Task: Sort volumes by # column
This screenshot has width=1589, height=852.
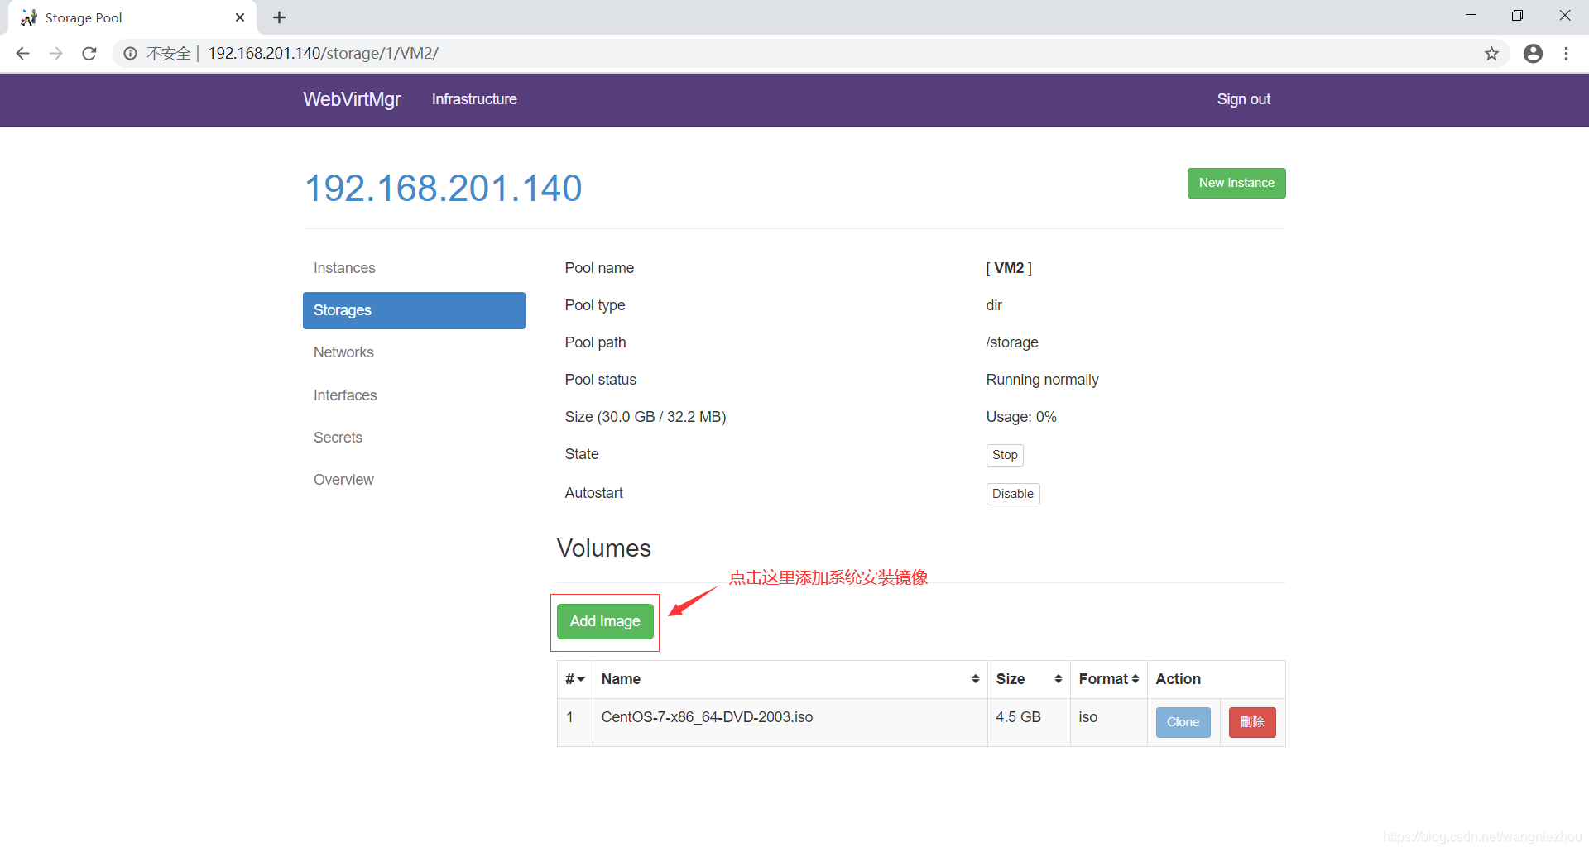Action: pyautogui.click(x=575, y=679)
